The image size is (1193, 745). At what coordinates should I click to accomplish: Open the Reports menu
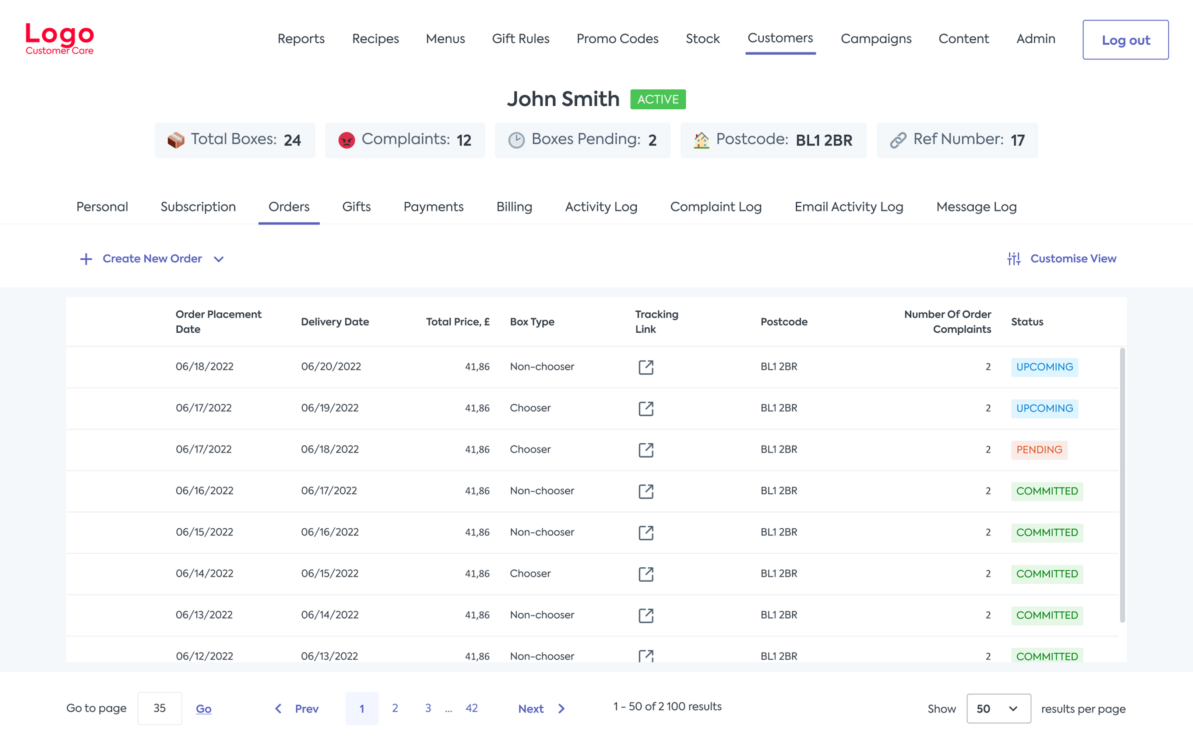301,38
